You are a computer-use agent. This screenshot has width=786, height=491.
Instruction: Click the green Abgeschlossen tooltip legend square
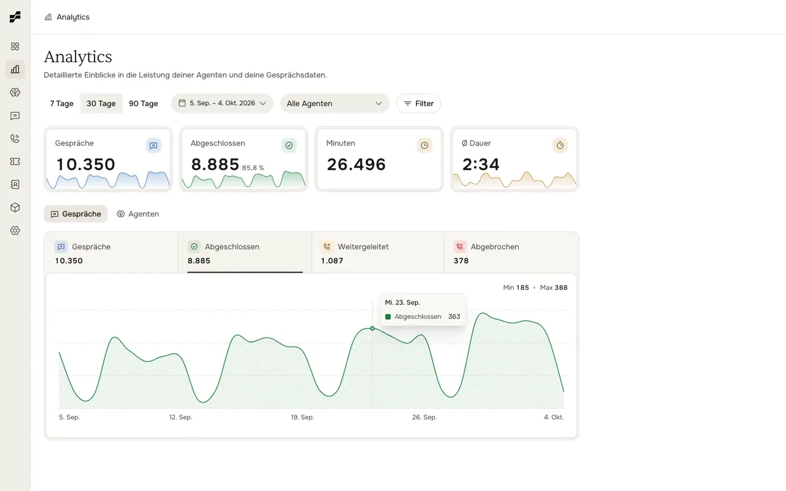388,317
